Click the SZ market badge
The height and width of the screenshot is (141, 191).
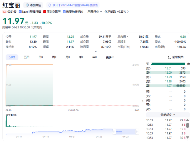click(x=4, y=12)
